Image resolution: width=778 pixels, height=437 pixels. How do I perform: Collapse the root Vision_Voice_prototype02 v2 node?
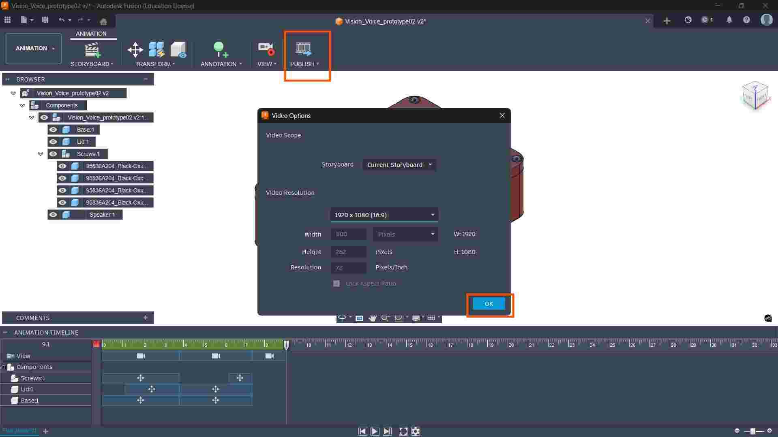(x=13, y=93)
